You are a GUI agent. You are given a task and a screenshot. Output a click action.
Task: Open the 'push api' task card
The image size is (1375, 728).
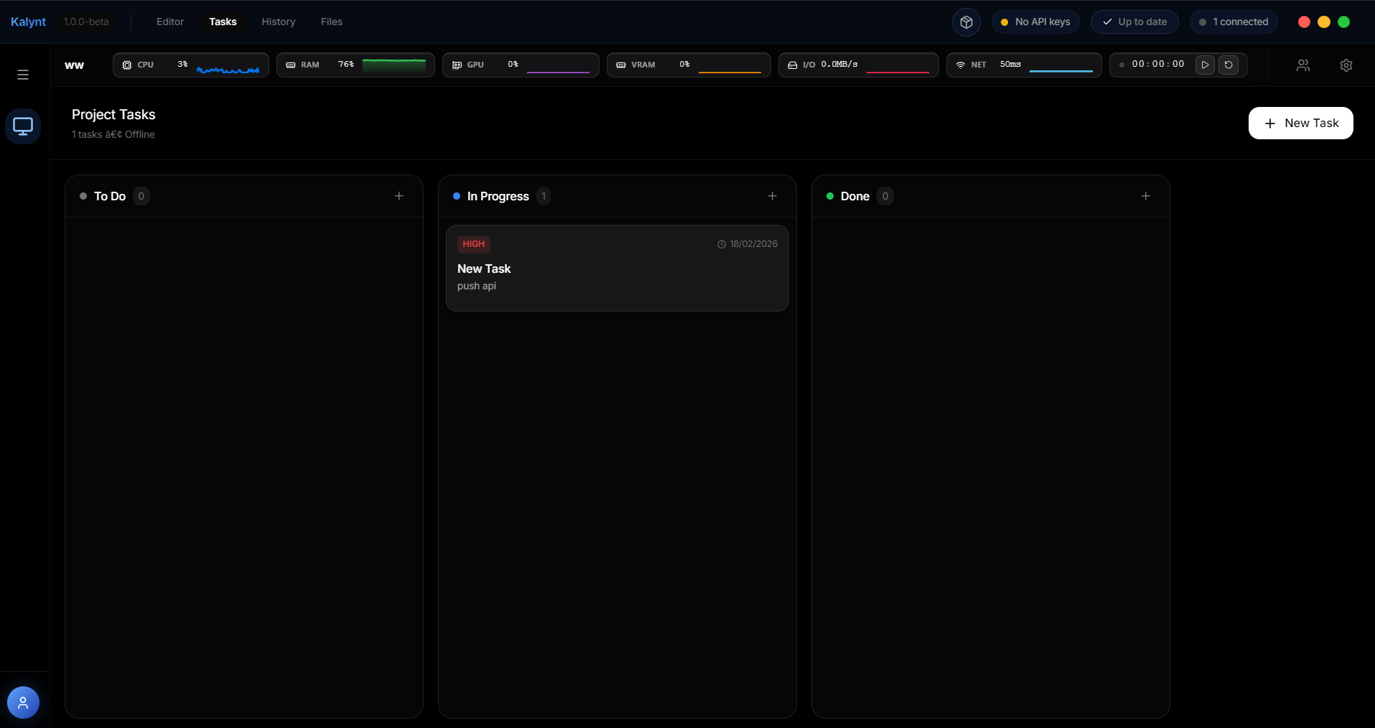(617, 269)
